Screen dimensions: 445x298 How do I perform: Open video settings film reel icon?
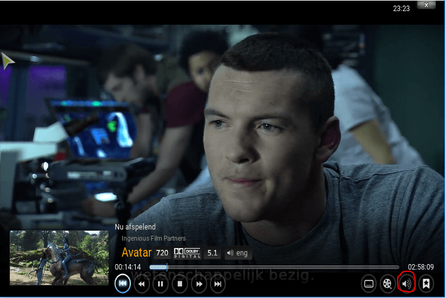point(388,284)
